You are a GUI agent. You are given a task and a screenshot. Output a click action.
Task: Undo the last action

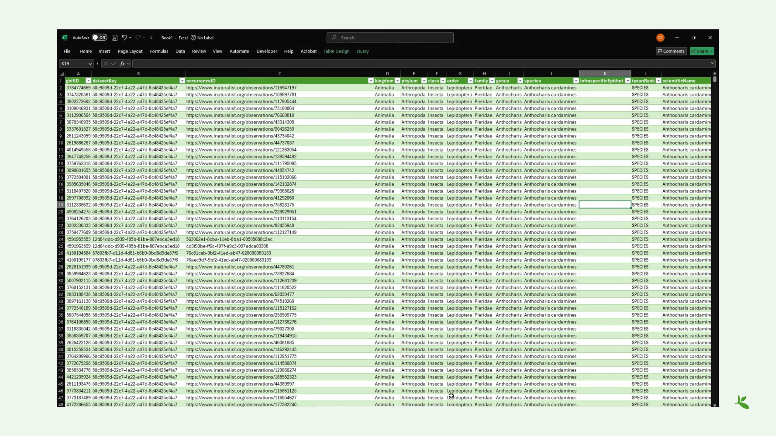pos(125,38)
